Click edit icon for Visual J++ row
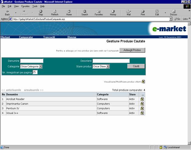 (142, 113)
